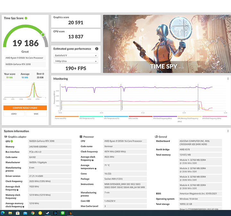231x216 pixels.
Task: Click the info icon beside Best score
Action: pos(43,74)
